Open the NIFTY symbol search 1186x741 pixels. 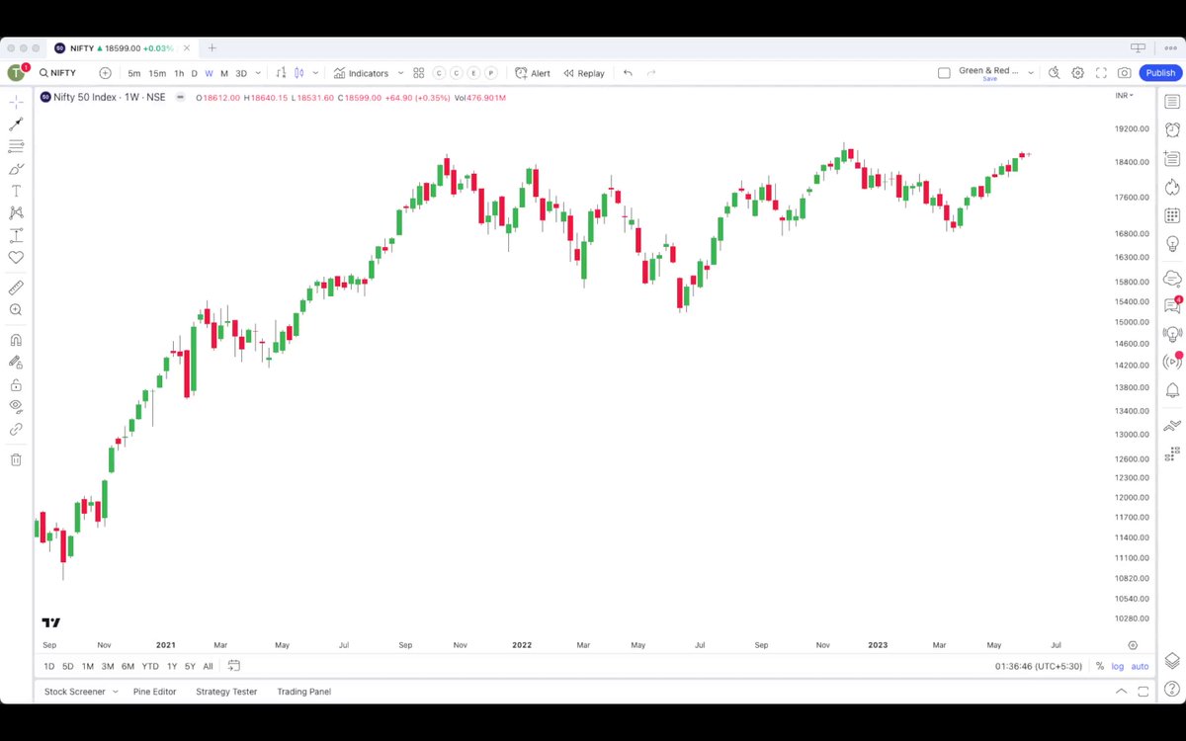tap(58, 73)
